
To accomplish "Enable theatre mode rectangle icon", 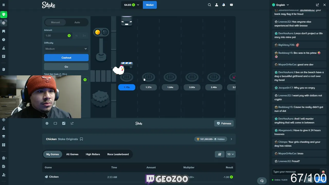I will coord(55,123).
